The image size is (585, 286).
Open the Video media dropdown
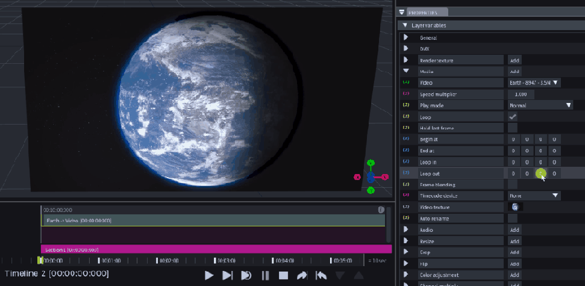tap(534, 82)
